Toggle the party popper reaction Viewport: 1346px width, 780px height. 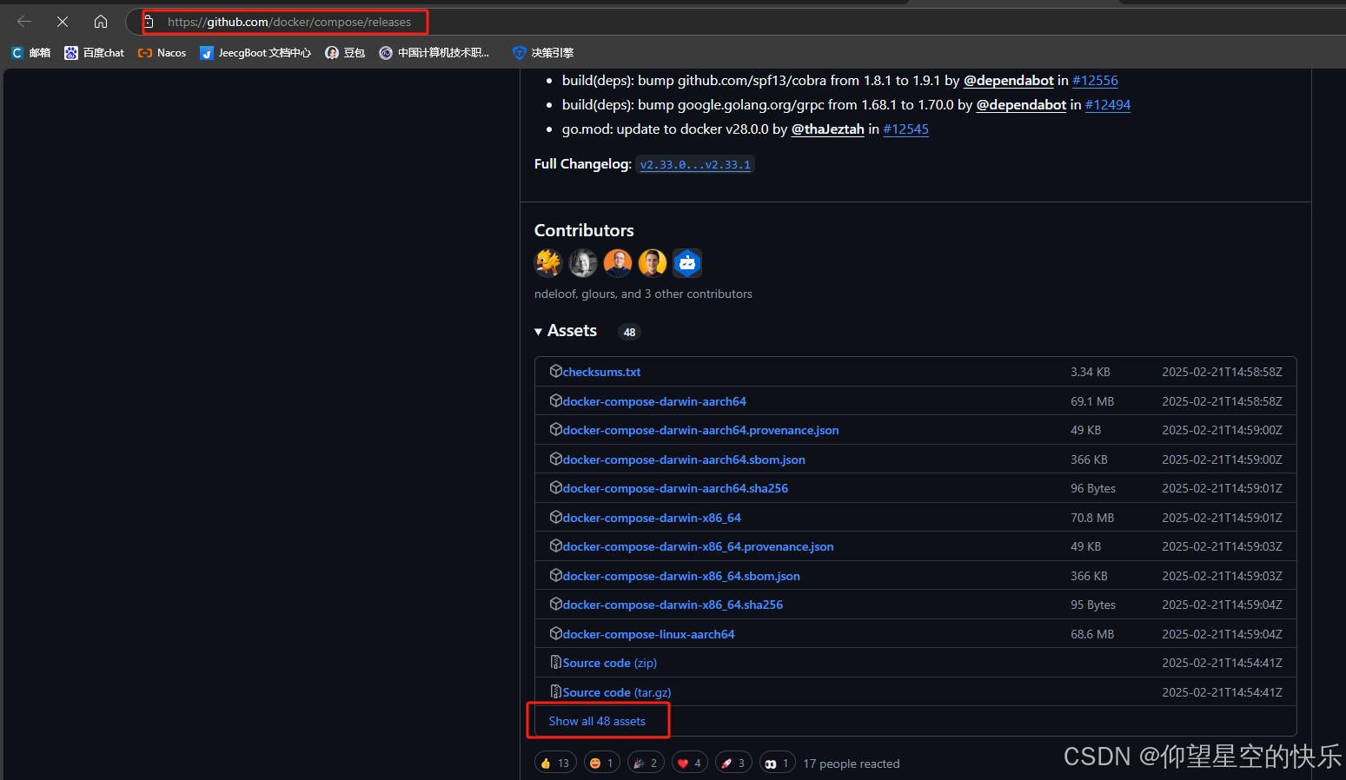(x=646, y=763)
